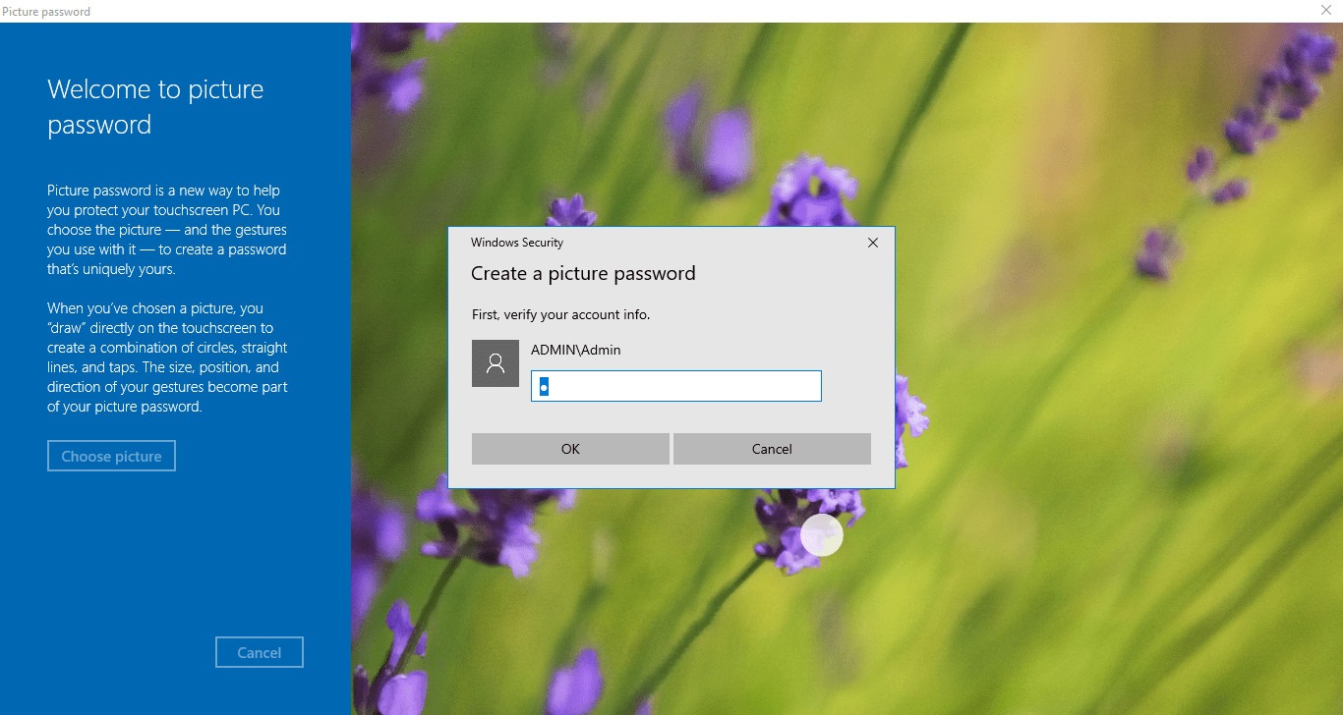Click the 'Windows Security' dialog title
The width and height of the screenshot is (1343, 715).
(x=517, y=243)
